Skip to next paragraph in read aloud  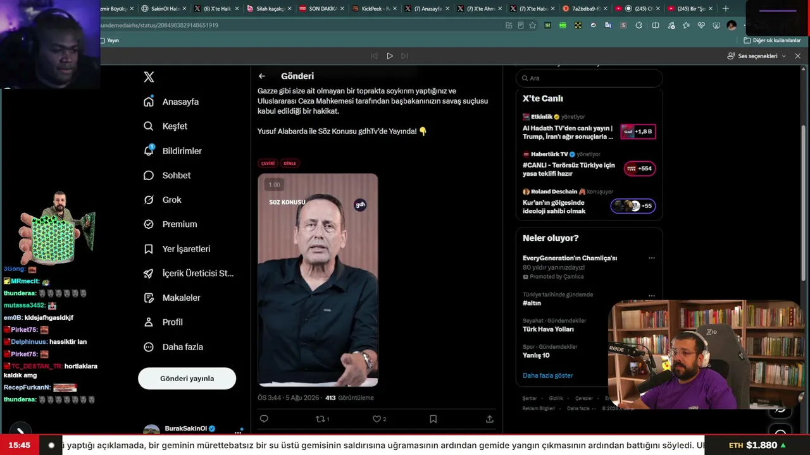point(404,56)
